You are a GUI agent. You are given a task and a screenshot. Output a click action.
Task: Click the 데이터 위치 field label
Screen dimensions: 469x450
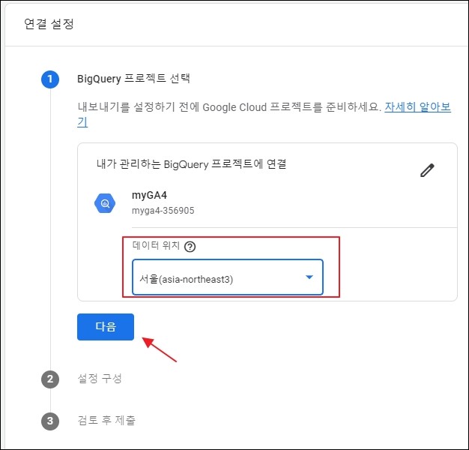click(155, 246)
